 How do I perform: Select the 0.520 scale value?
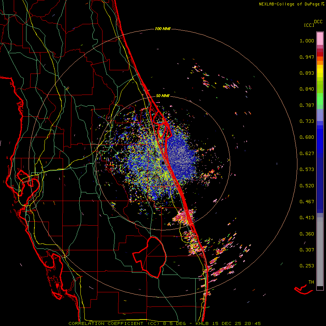tap(307, 186)
